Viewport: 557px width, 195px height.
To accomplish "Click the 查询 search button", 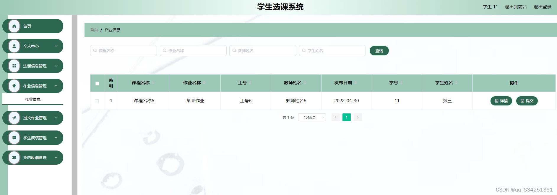I will click(379, 51).
